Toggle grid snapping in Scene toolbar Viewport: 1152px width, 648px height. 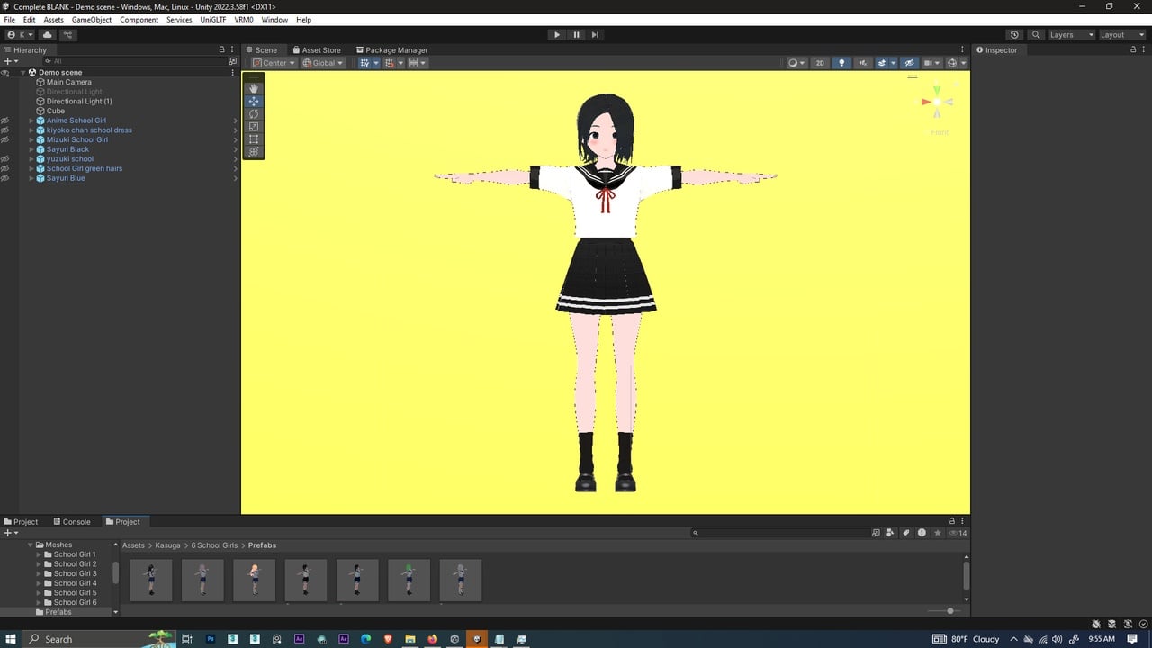pos(364,63)
